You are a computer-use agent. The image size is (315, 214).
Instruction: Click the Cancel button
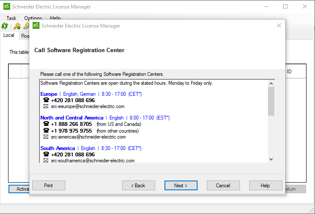(223, 185)
